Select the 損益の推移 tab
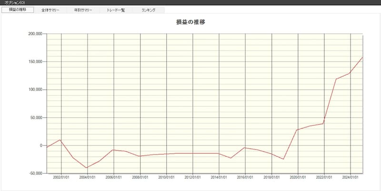The width and height of the screenshot is (381, 191). 18,10
